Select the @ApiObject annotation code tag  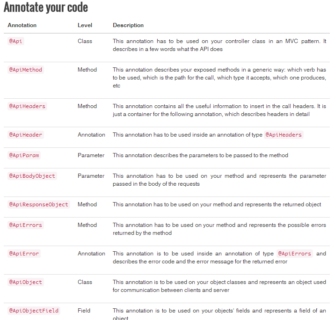(26, 282)
